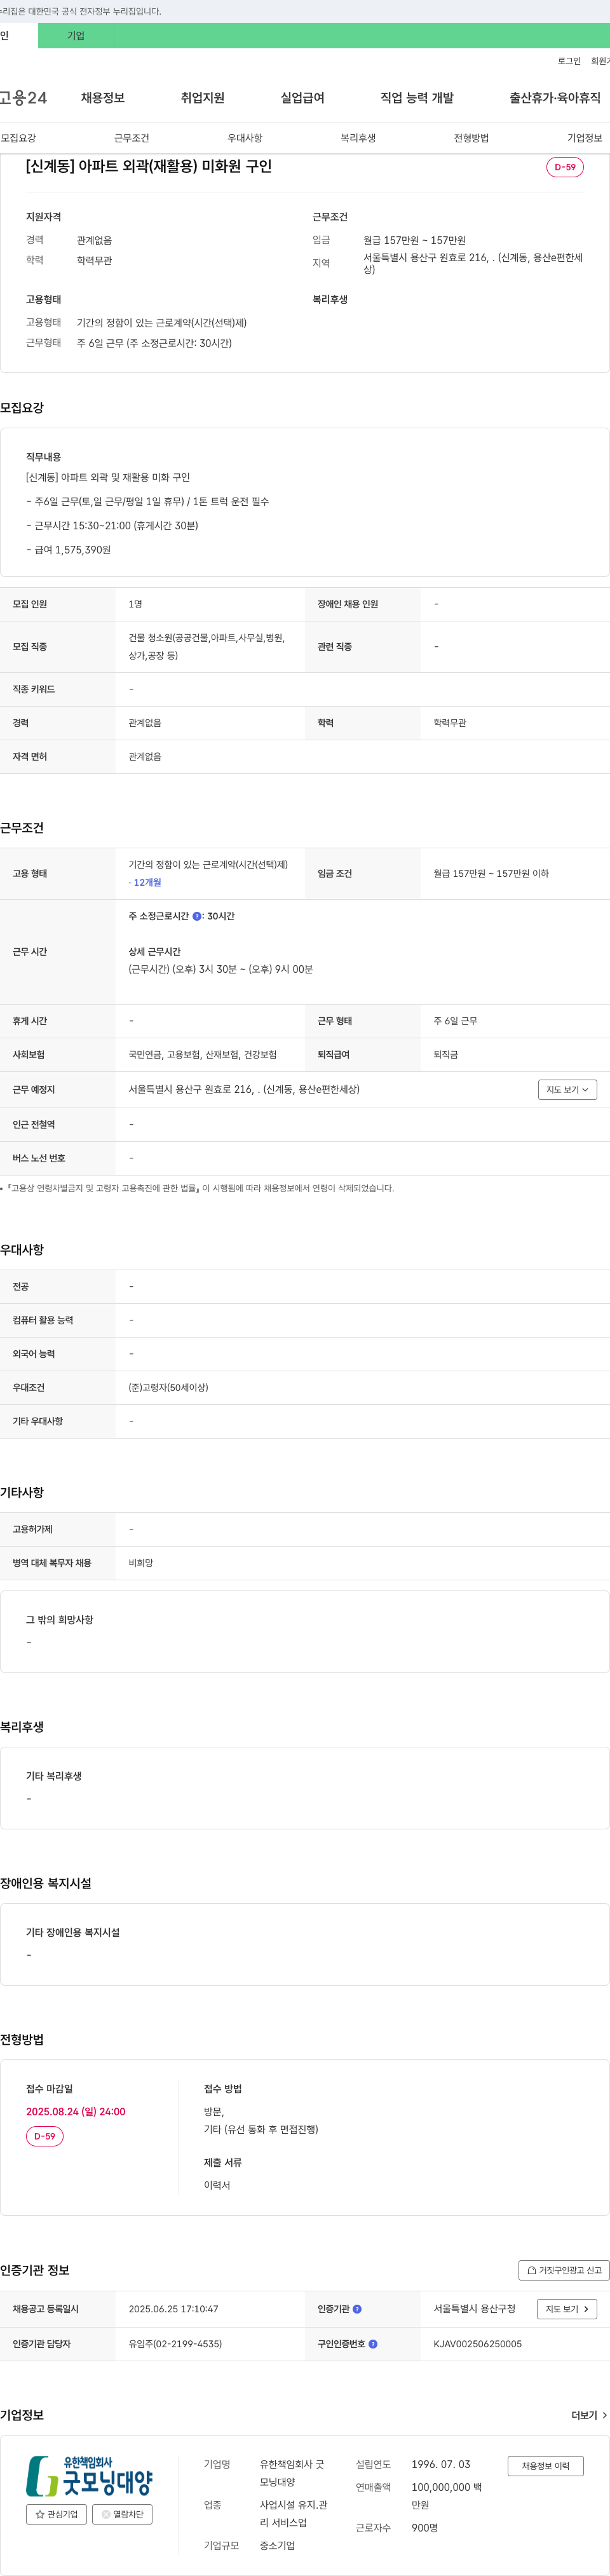Open the 직업 능력 개발 menu

(x=417, y=97)
